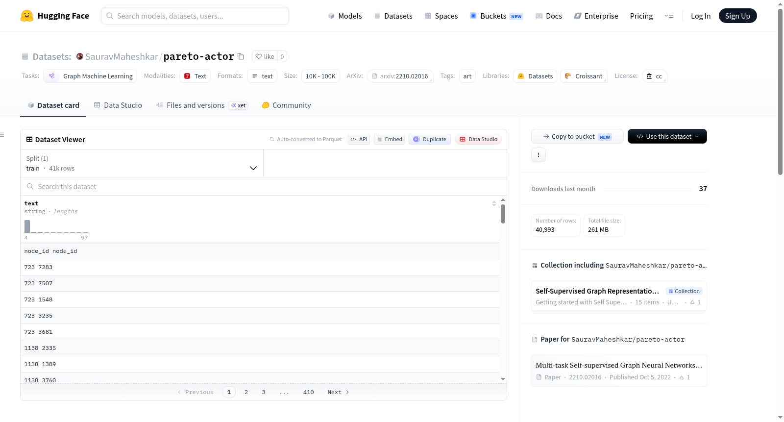784x422 pixels.
Task: Click the Hugging Face logo emoji
Action: 27,16
